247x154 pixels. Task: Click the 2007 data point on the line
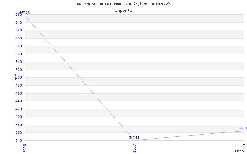click(x=134, y=140)
